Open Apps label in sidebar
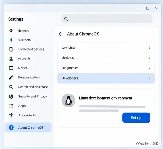Image resolution: width=163 pixels, height=149 pixels. pos(22,106)
